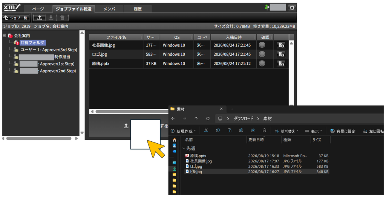The width and height of the screenshot is (386, 197).
Task: Click XMF tree panel scroll up arrow
Action: 82,33
